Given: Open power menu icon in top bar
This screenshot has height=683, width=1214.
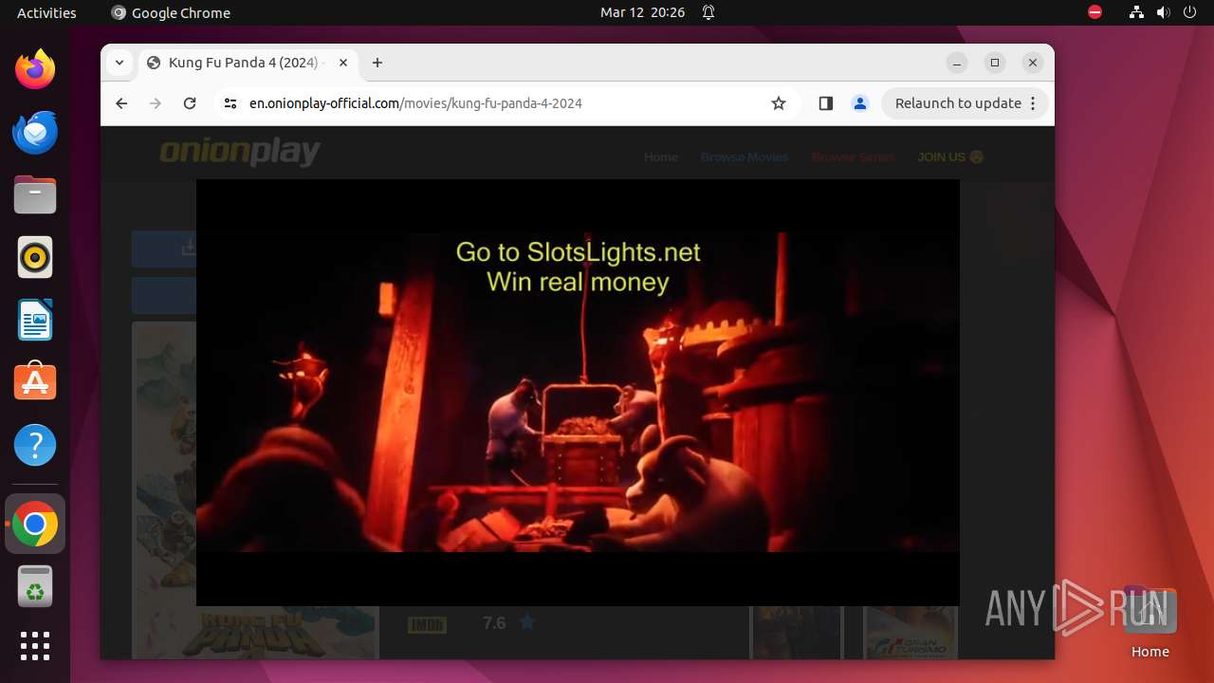Looking at the screenshot, I should coord(1190,12).
